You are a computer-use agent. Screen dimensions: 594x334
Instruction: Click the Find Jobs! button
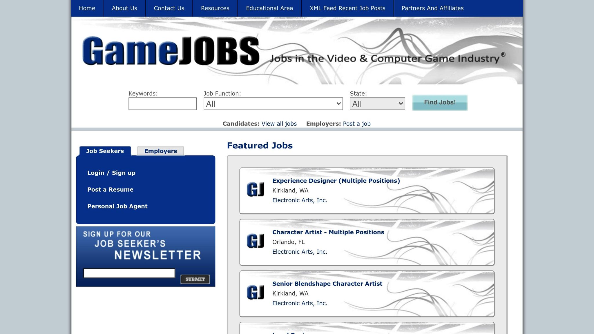click(x=440, y=103)
